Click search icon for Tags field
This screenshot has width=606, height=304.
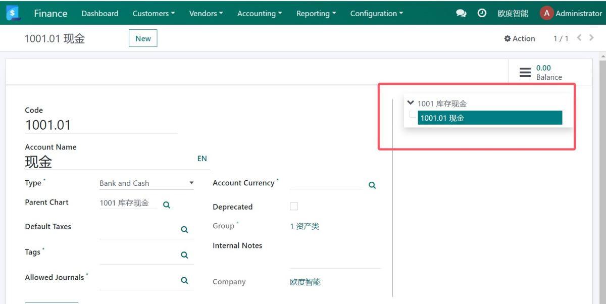point(184,255)
